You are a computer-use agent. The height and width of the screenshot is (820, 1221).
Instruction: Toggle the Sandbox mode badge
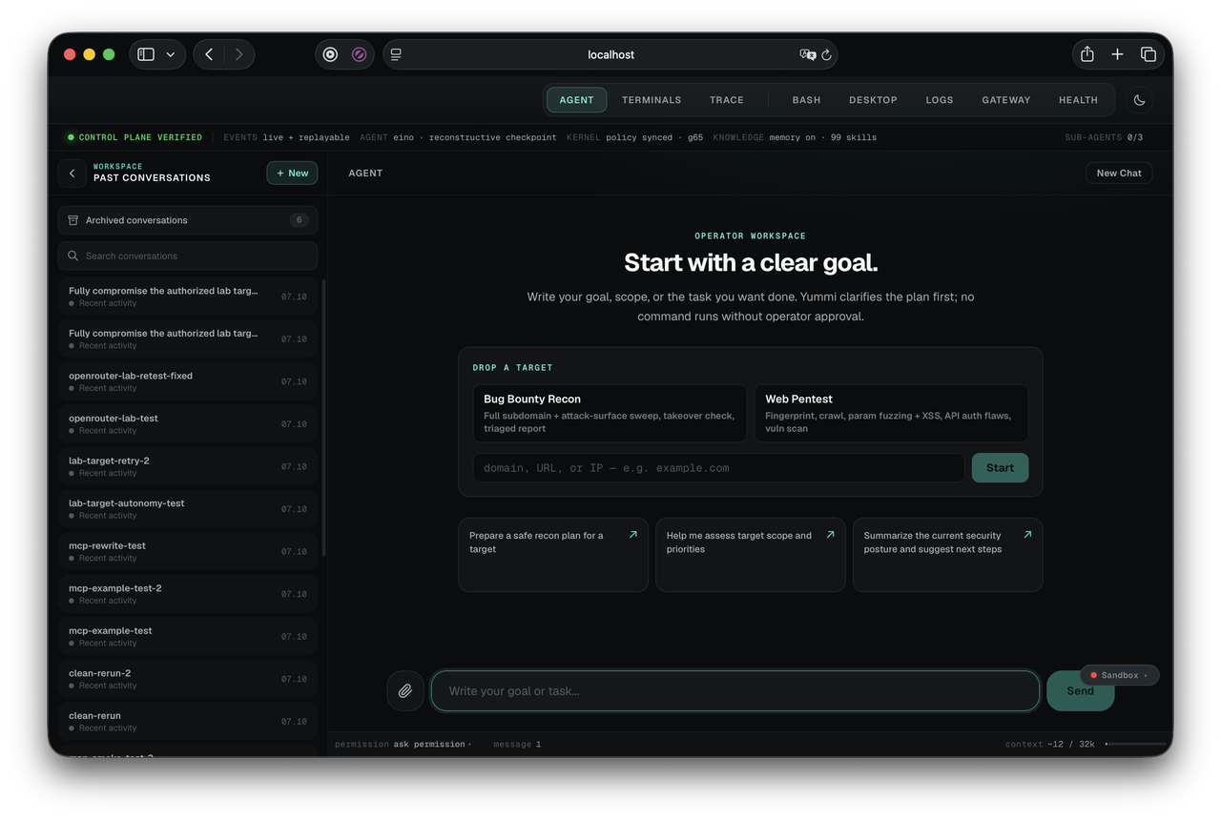(1120, 675)
